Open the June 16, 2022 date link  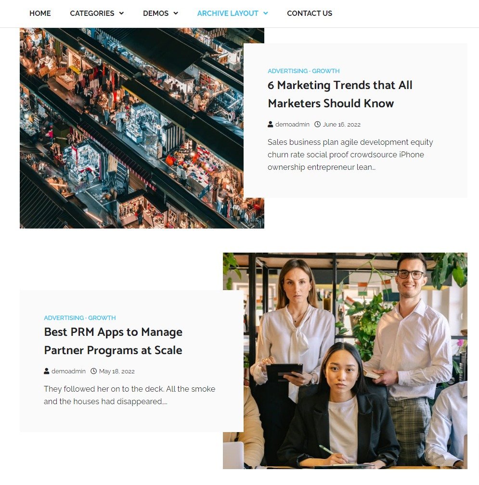342,124
